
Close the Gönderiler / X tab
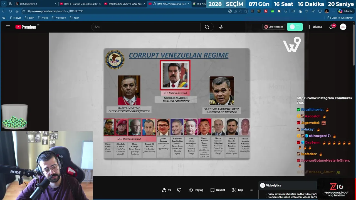point(56,4)
